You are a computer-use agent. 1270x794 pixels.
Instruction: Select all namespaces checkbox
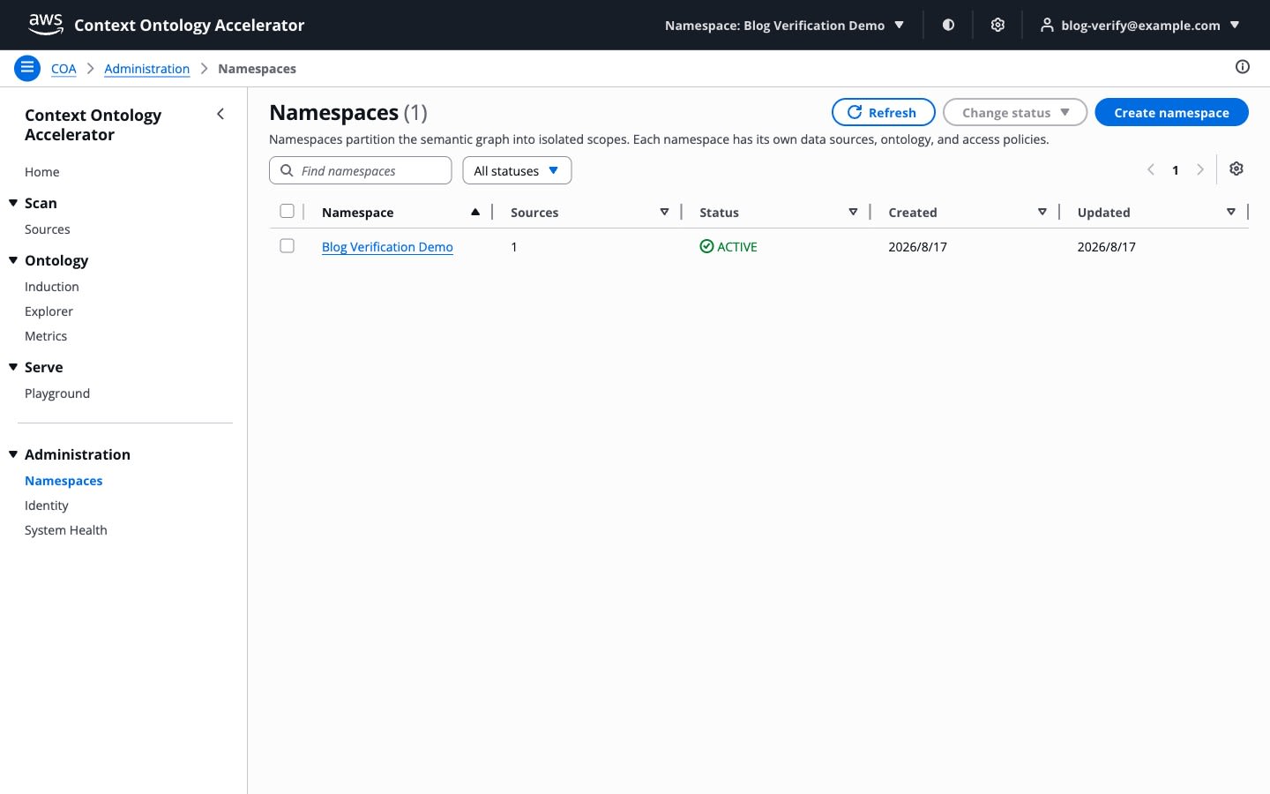coord(287,211)
